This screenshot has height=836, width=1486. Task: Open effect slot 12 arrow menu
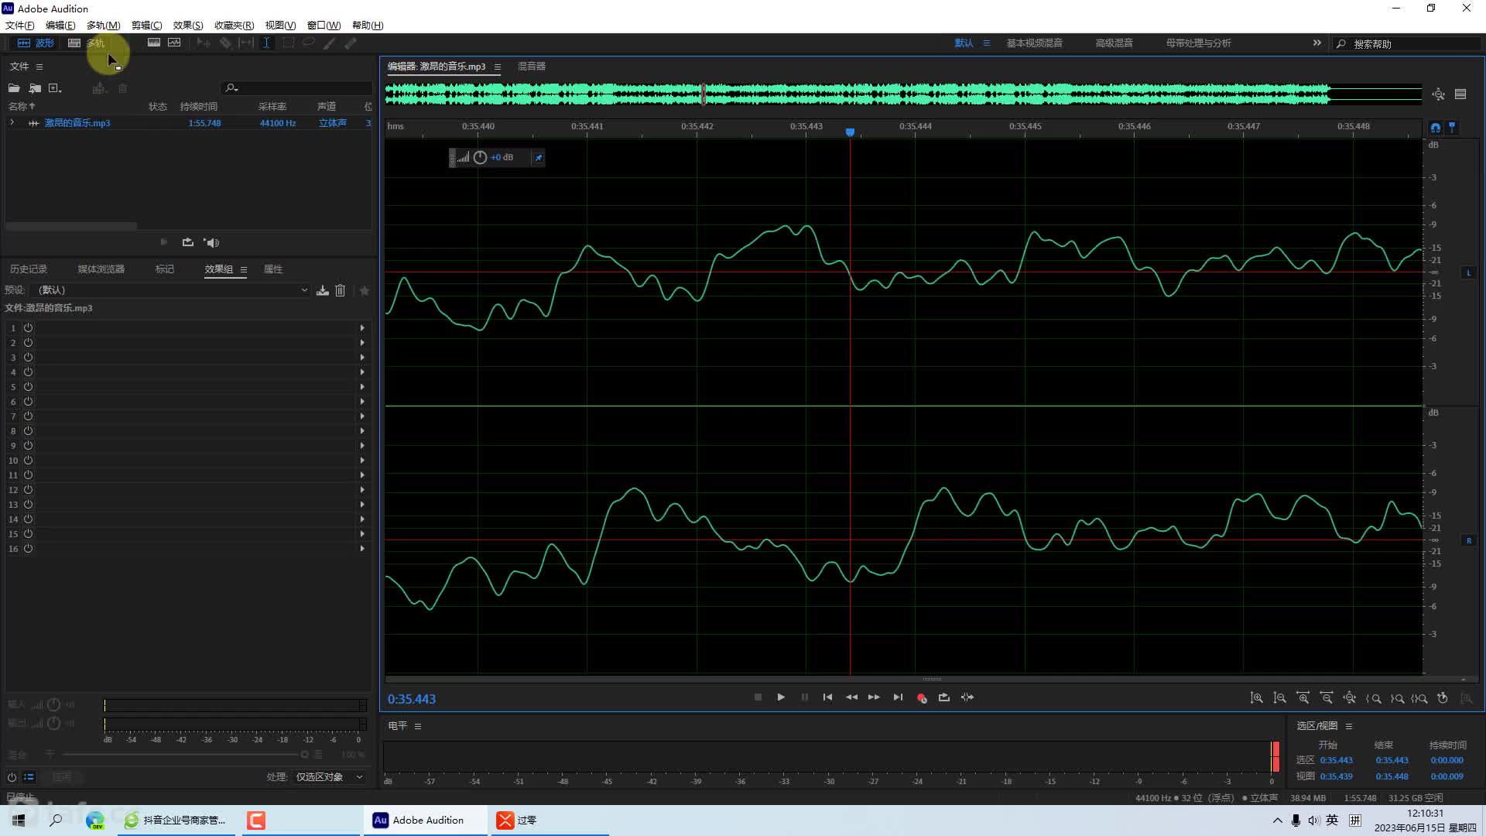[362, 490]
